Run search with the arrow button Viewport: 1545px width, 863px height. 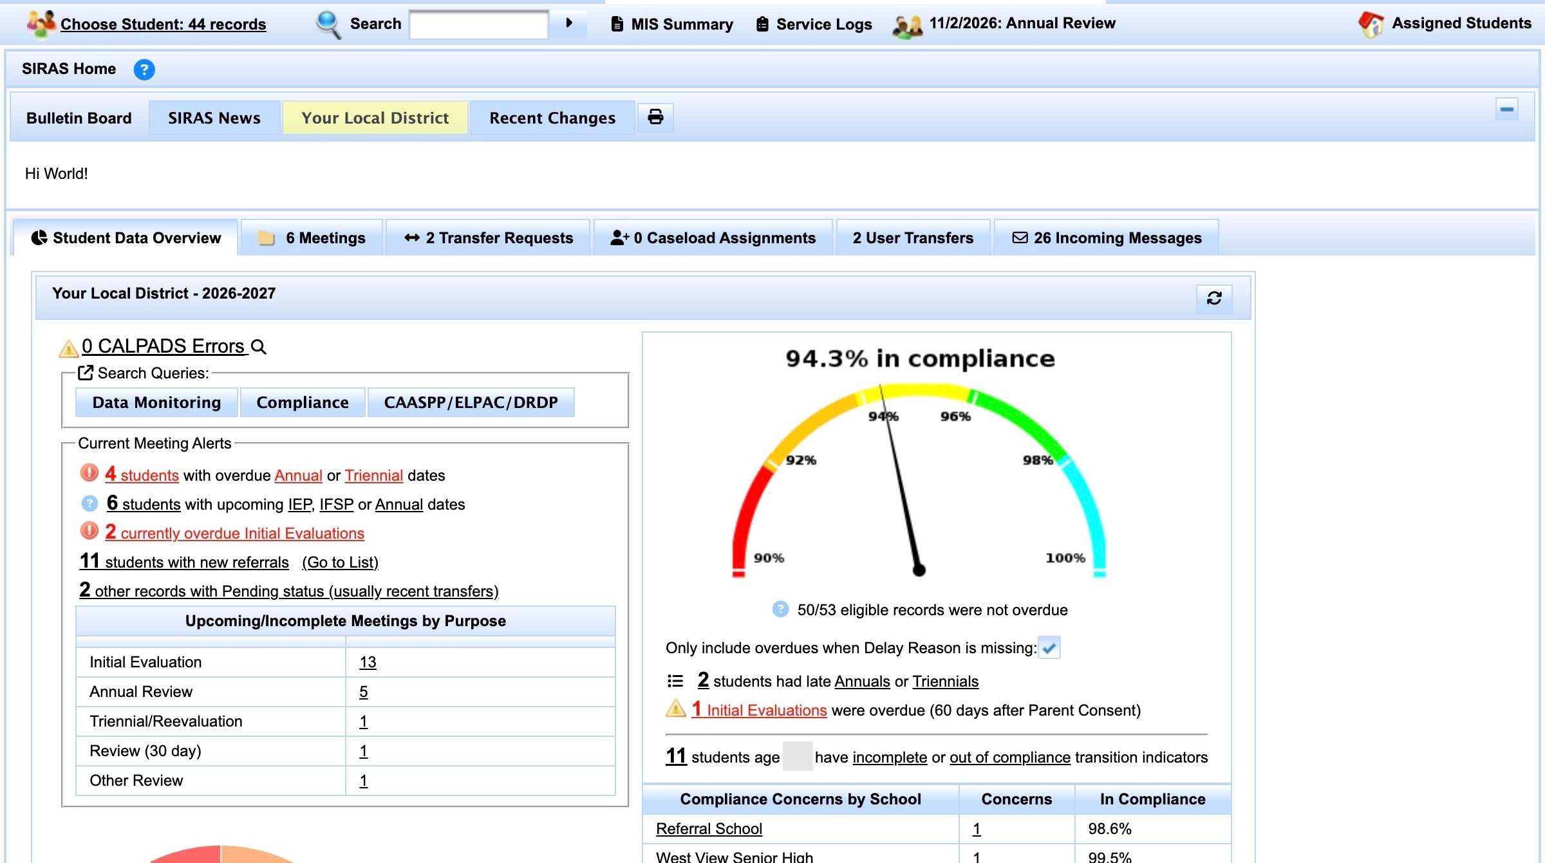(x=569, y=23)
